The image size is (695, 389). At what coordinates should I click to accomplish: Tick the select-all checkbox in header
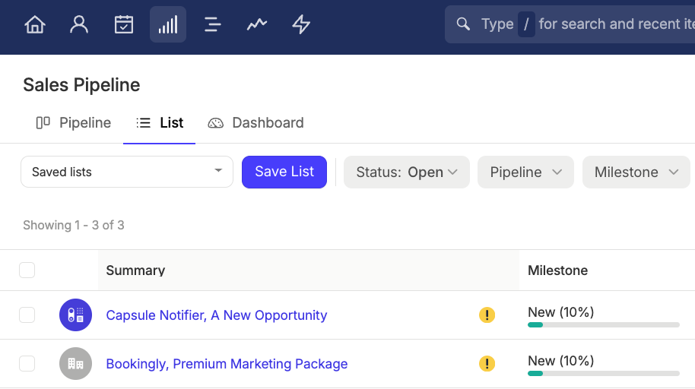point(27,270)
